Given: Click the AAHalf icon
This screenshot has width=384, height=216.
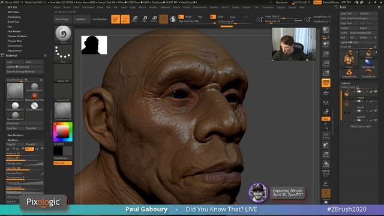Looking at the screenshot, I should click(326, 73).
